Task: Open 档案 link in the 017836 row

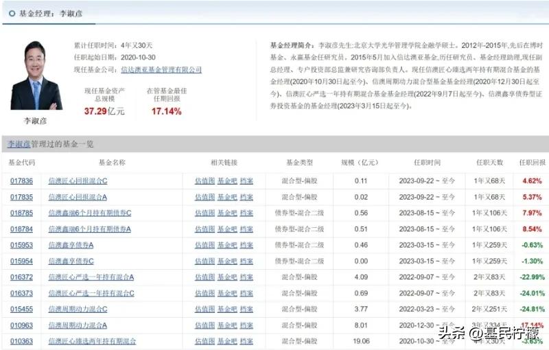Action: click(246, 181)
